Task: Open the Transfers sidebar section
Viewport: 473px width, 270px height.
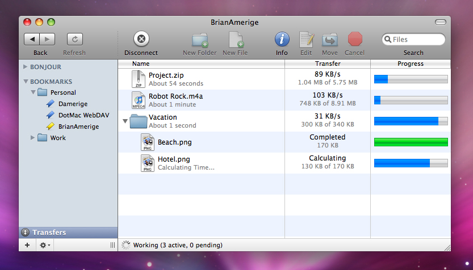Action: click(68, 233)
